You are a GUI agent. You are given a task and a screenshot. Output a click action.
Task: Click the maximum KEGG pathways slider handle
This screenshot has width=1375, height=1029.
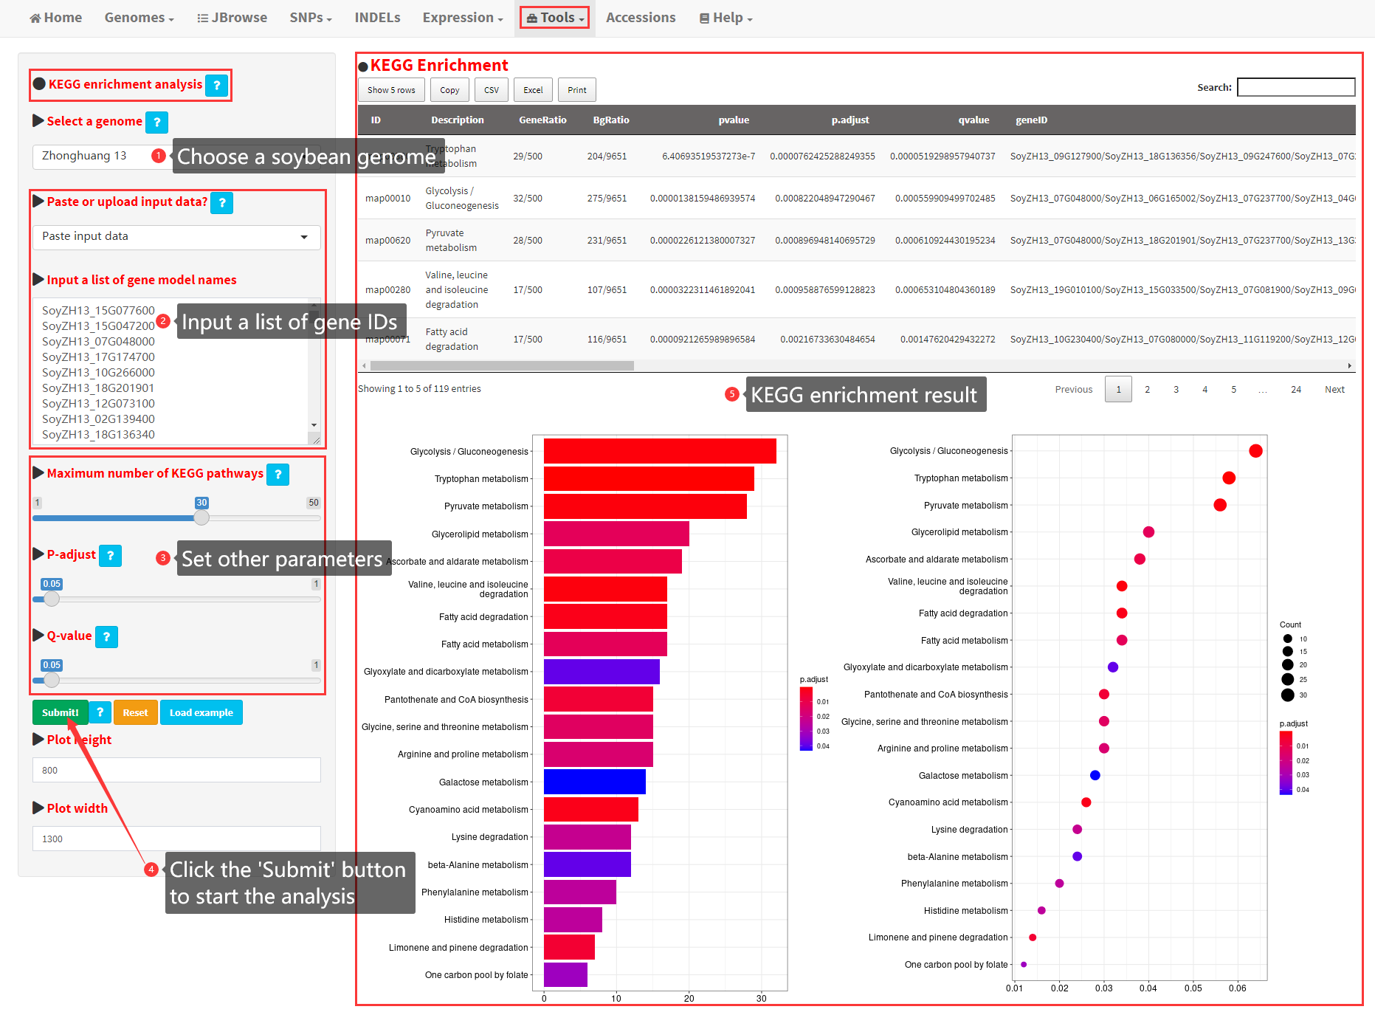(201, 518)
